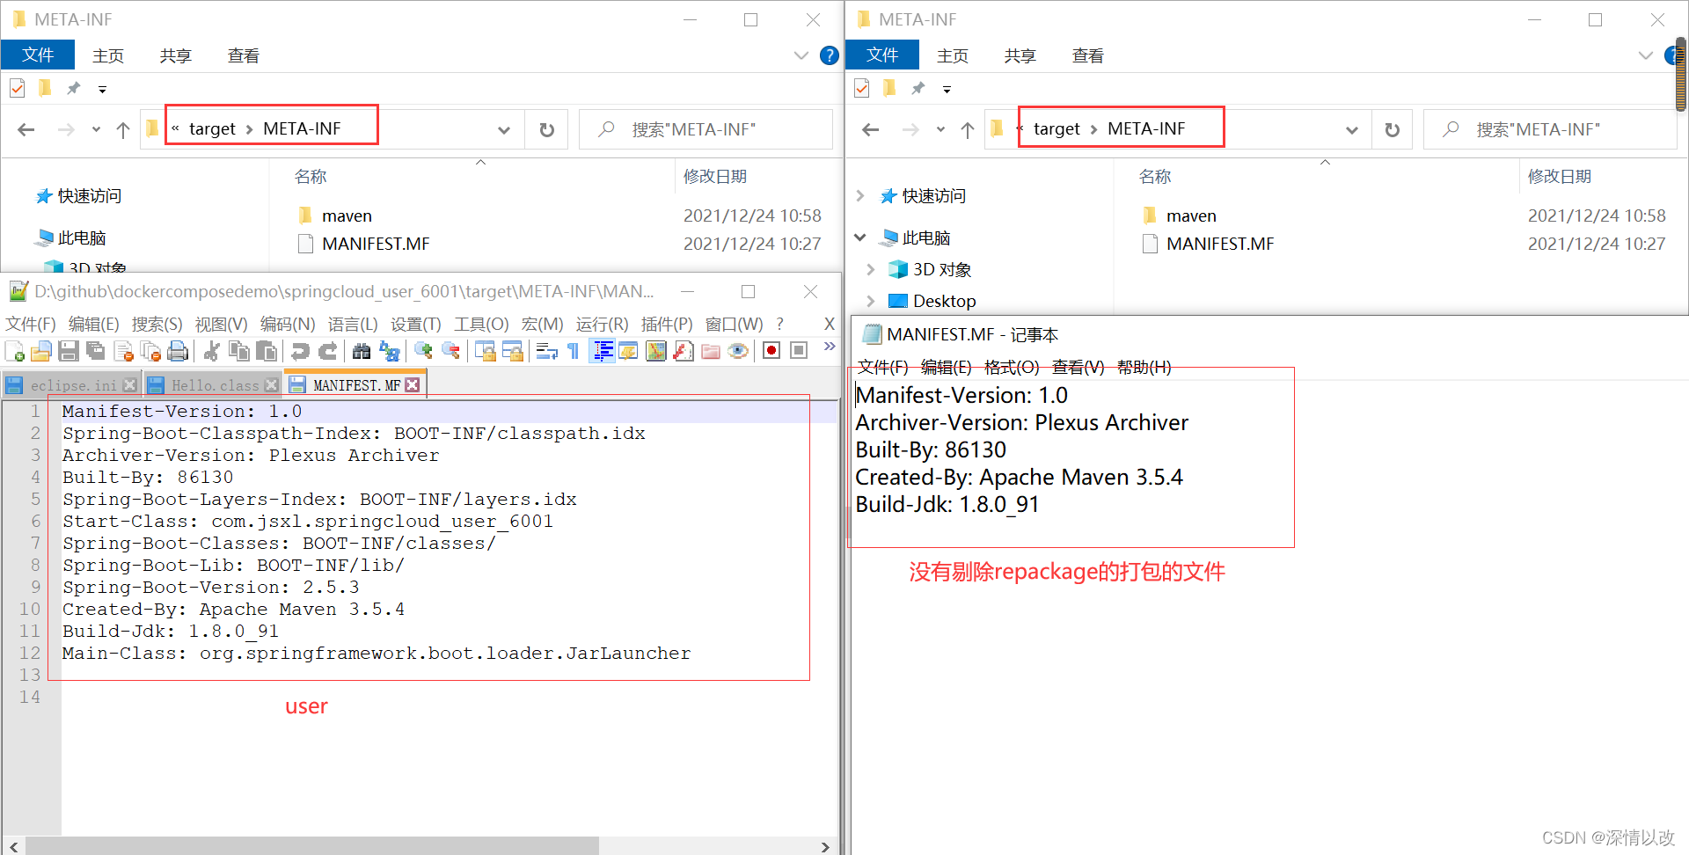Image resolution: width=1689 pixels, height=855 pixels.
Task: Open quick access toolbar dropdown in left Explorer
Action: click(102, 89)
